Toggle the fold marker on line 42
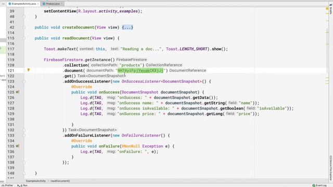The height and width of the screenshot is (187, 333). 24,28
